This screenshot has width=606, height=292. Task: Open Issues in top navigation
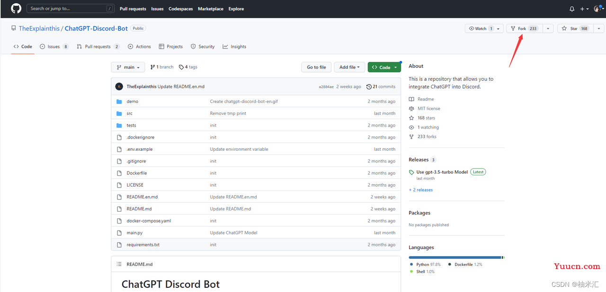point(157,9)
